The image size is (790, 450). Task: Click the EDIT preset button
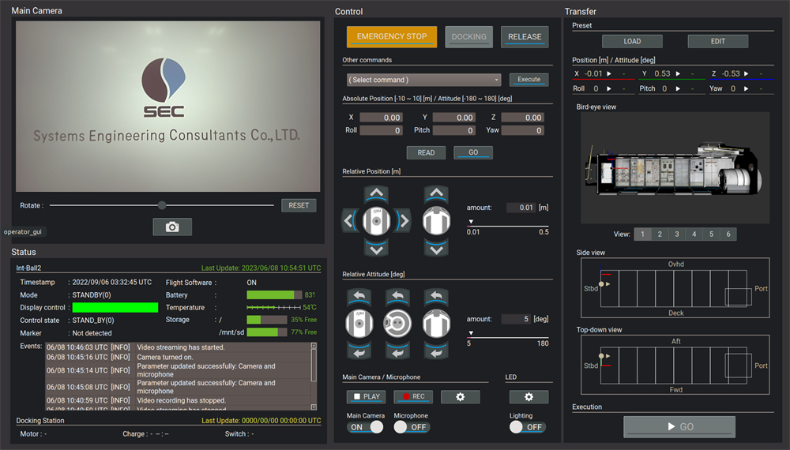(717, 41)
